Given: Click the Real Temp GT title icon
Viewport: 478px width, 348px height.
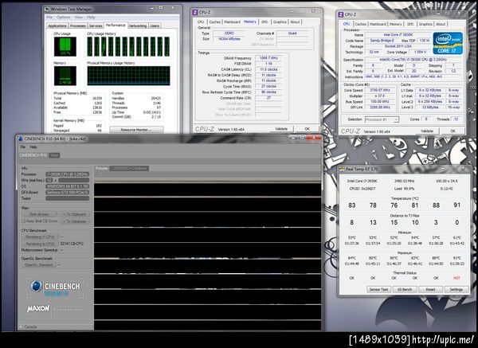Looking at the screenshot, I should [342, 169].
